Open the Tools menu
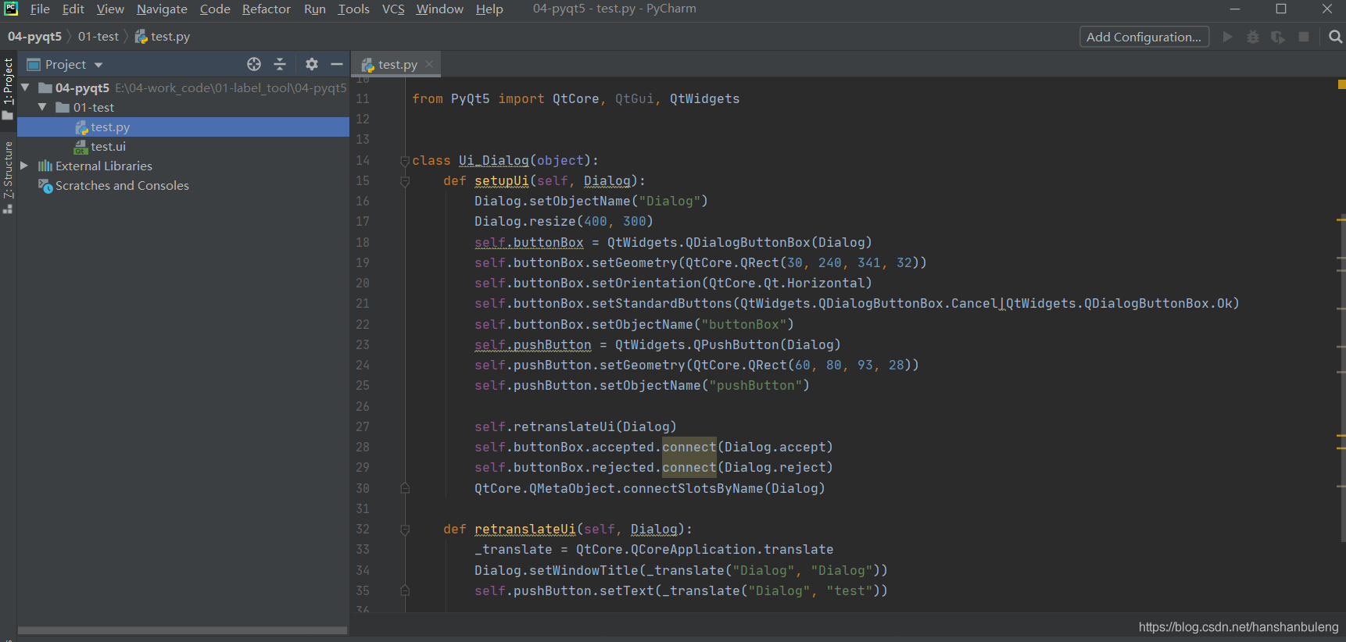This screenshot has width=1346, height=642. 353,9
